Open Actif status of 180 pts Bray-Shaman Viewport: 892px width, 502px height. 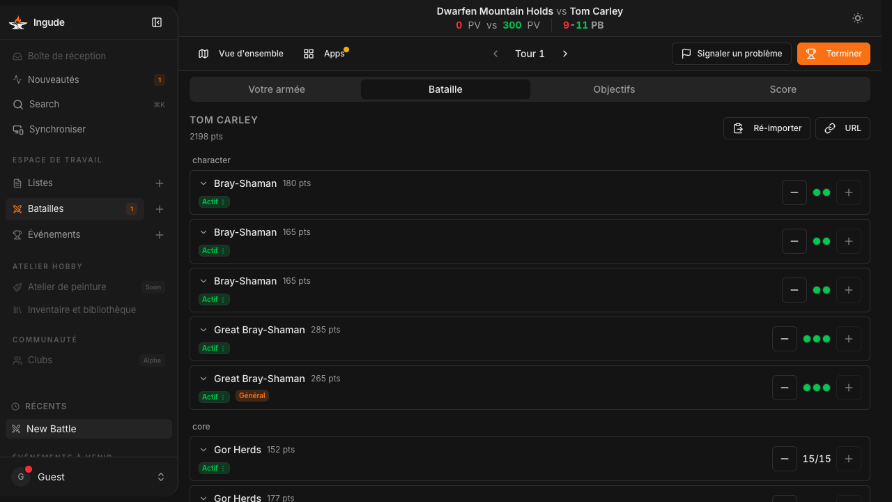pyautogui.click(x=214, y=201)
